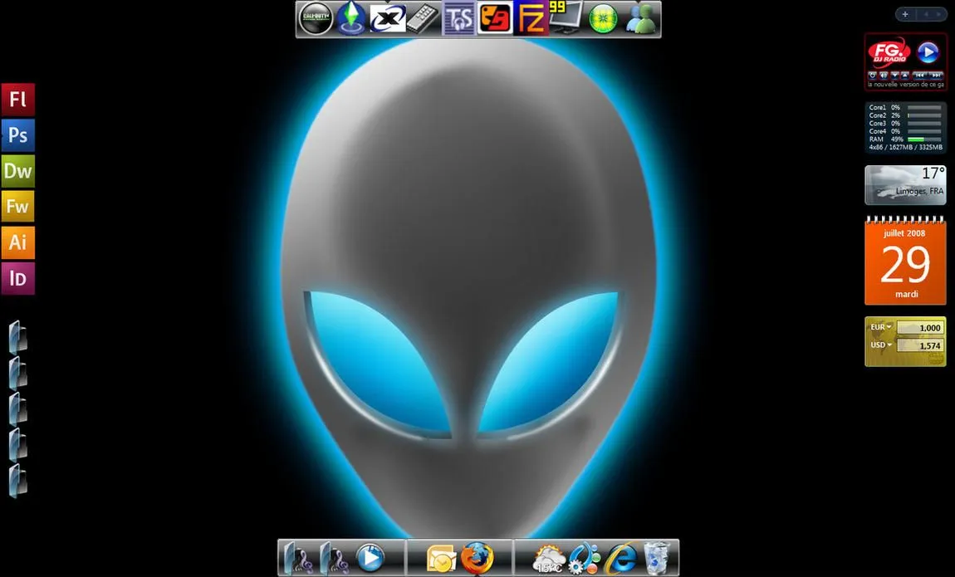Click The Sims plumbob icon
The image size is (955, 577).
click(351, 17)
